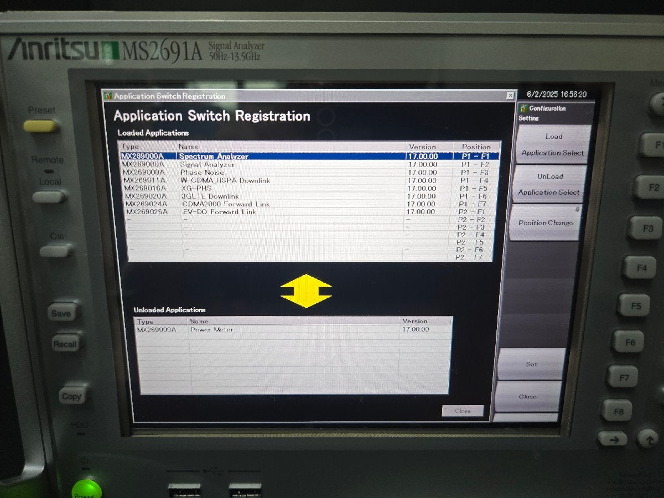
Task: Select CDMA2000 Forward Link row
Action: (310, 204)
